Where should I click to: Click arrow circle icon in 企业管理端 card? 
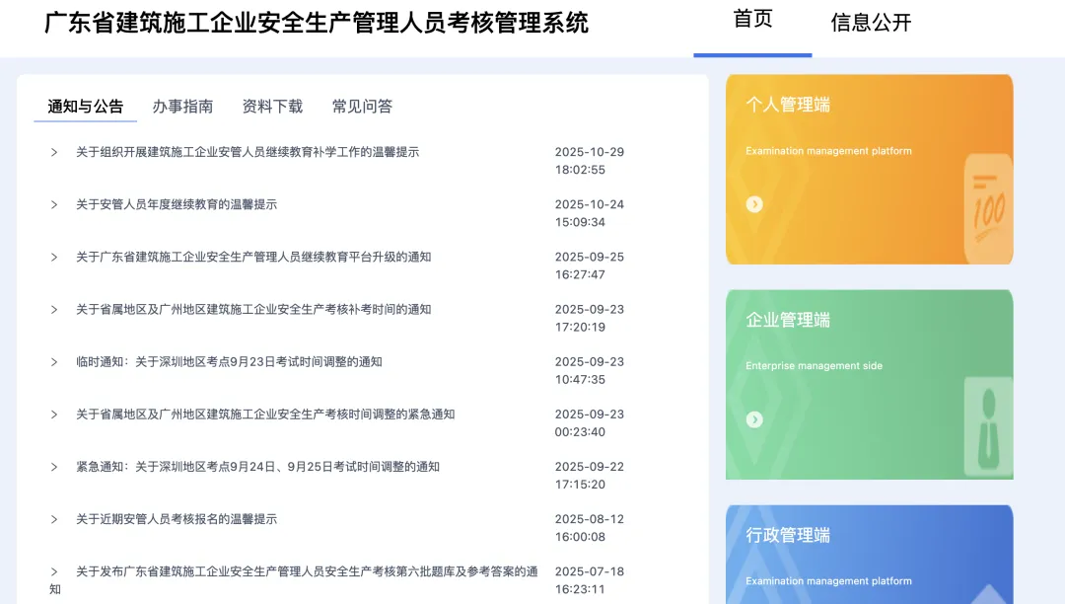click(754, 419)
